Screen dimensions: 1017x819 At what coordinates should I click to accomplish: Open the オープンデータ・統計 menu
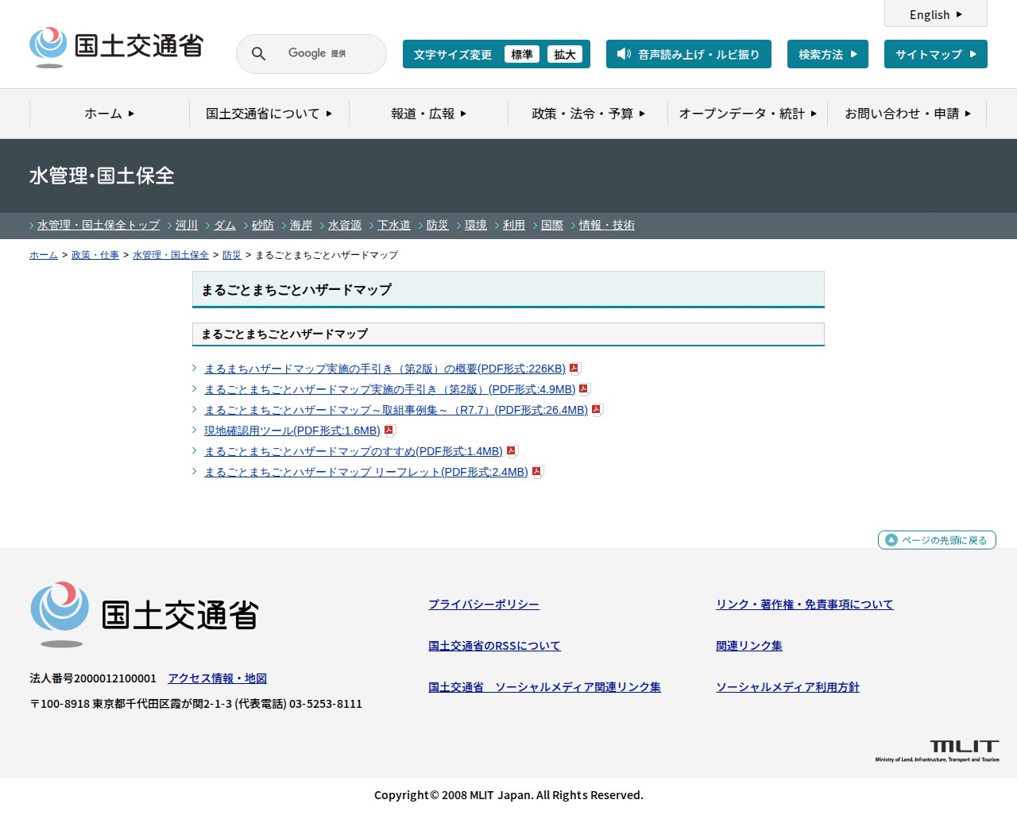747,114
